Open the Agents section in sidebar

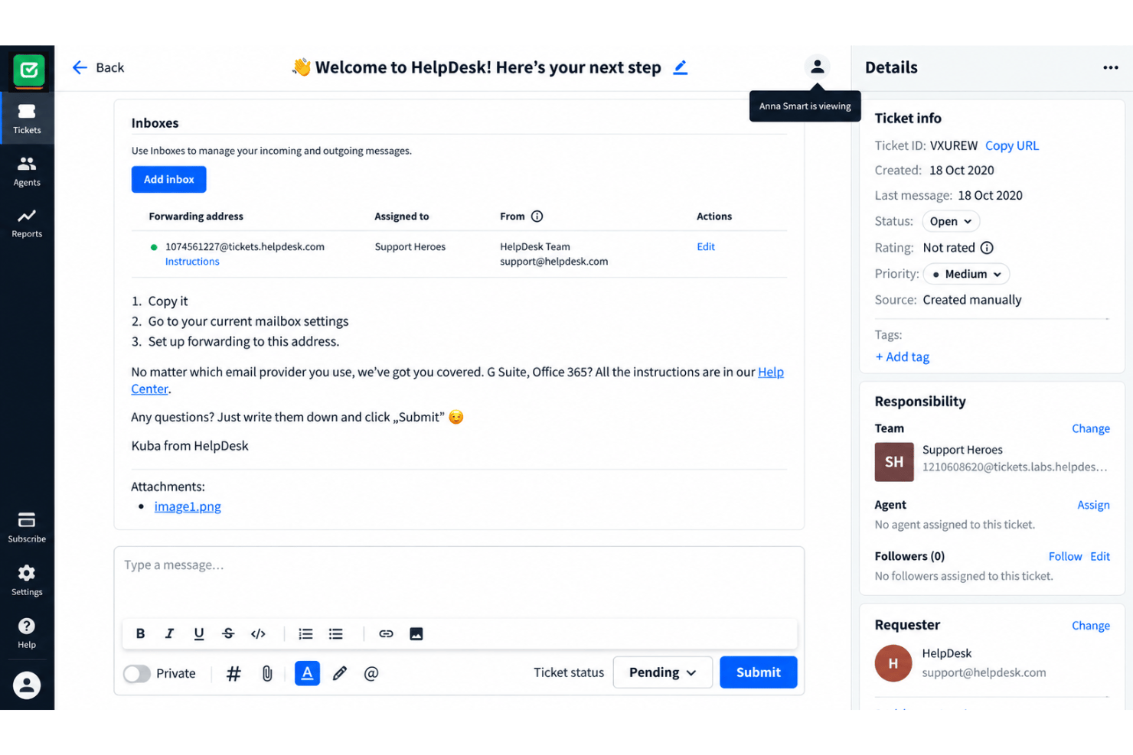tap(27, 171)
